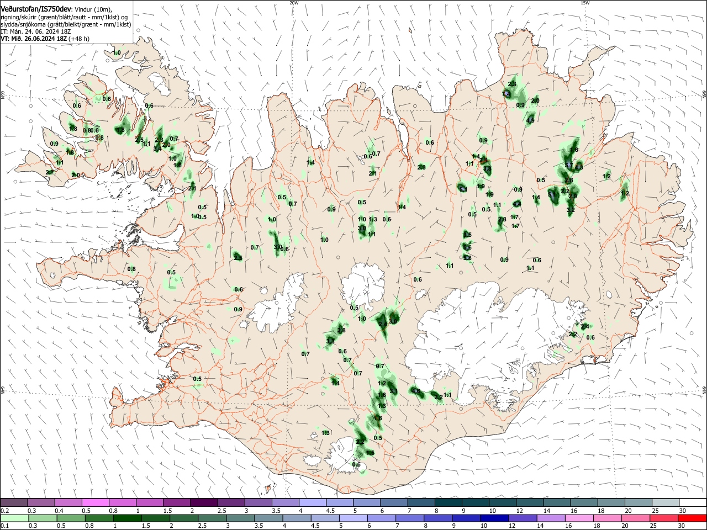This screenshot has width=707, height=530.
Task: Pick the dark teal swatch between 8 and 9, upper row
Action: pos(447,503)
